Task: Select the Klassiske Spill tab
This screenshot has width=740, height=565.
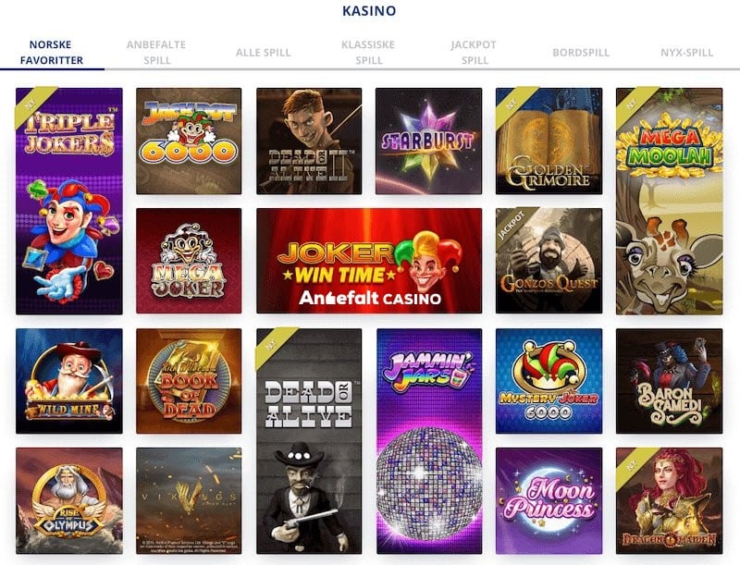Action: [x=368, y=53]
